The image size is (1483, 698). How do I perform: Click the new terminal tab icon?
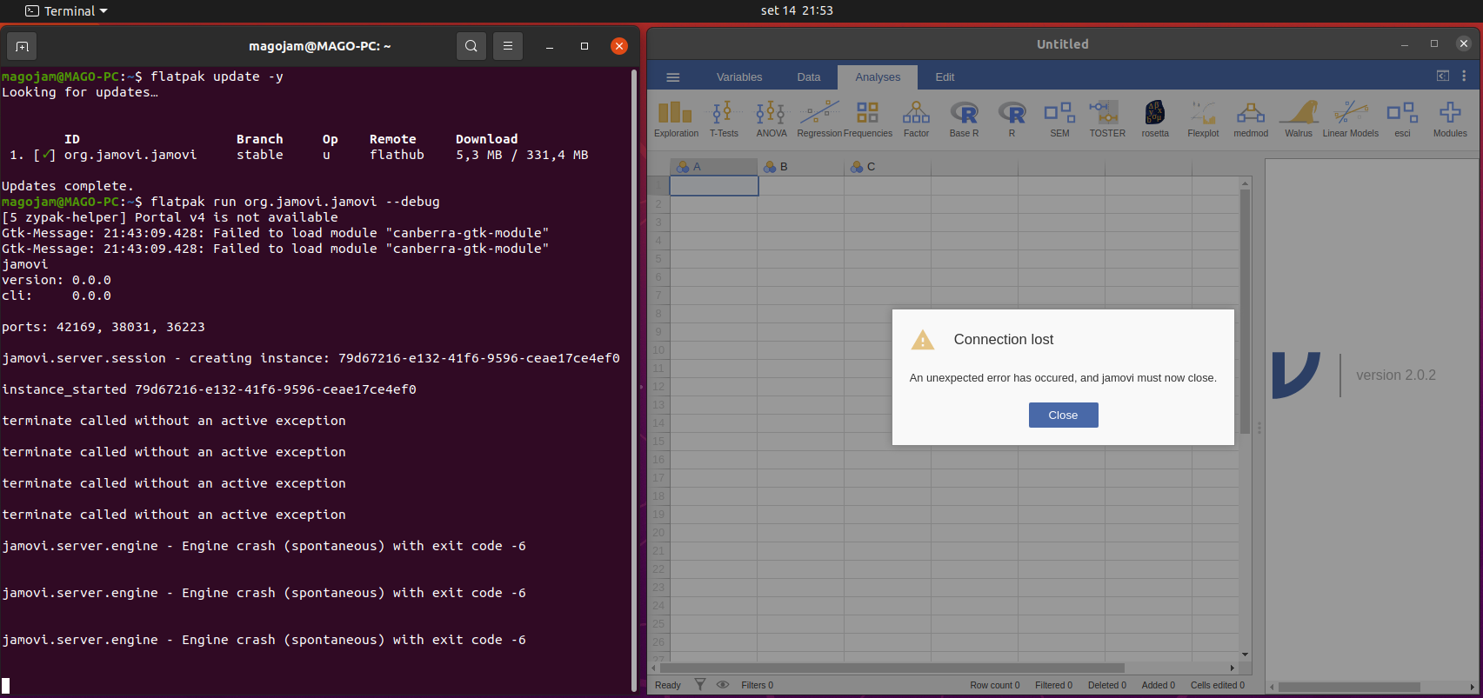pyautogui.click(x=23, y=46)
